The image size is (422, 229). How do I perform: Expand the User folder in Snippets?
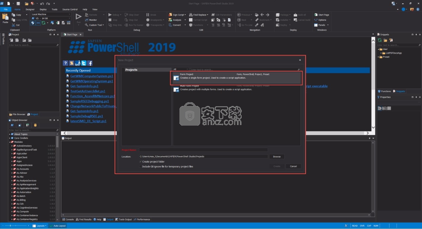pyautogui.click(x=378, y=49)
